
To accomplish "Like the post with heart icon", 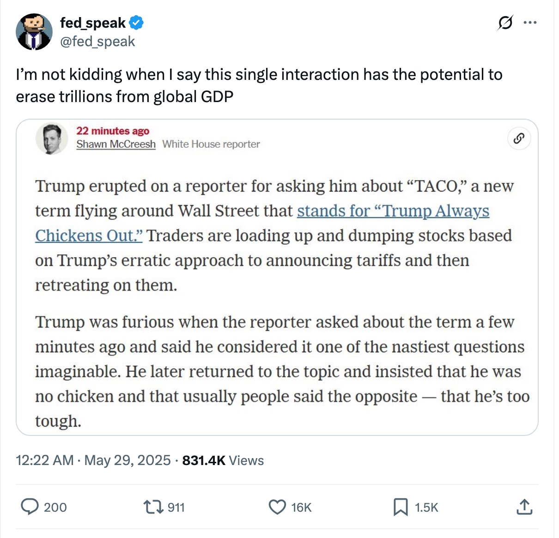I will pyautogui.click(x=277, y=507).
